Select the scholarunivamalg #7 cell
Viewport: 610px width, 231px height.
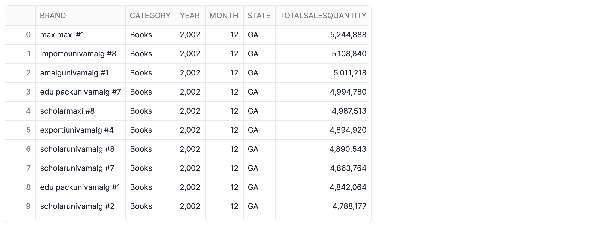pos(77,168)
